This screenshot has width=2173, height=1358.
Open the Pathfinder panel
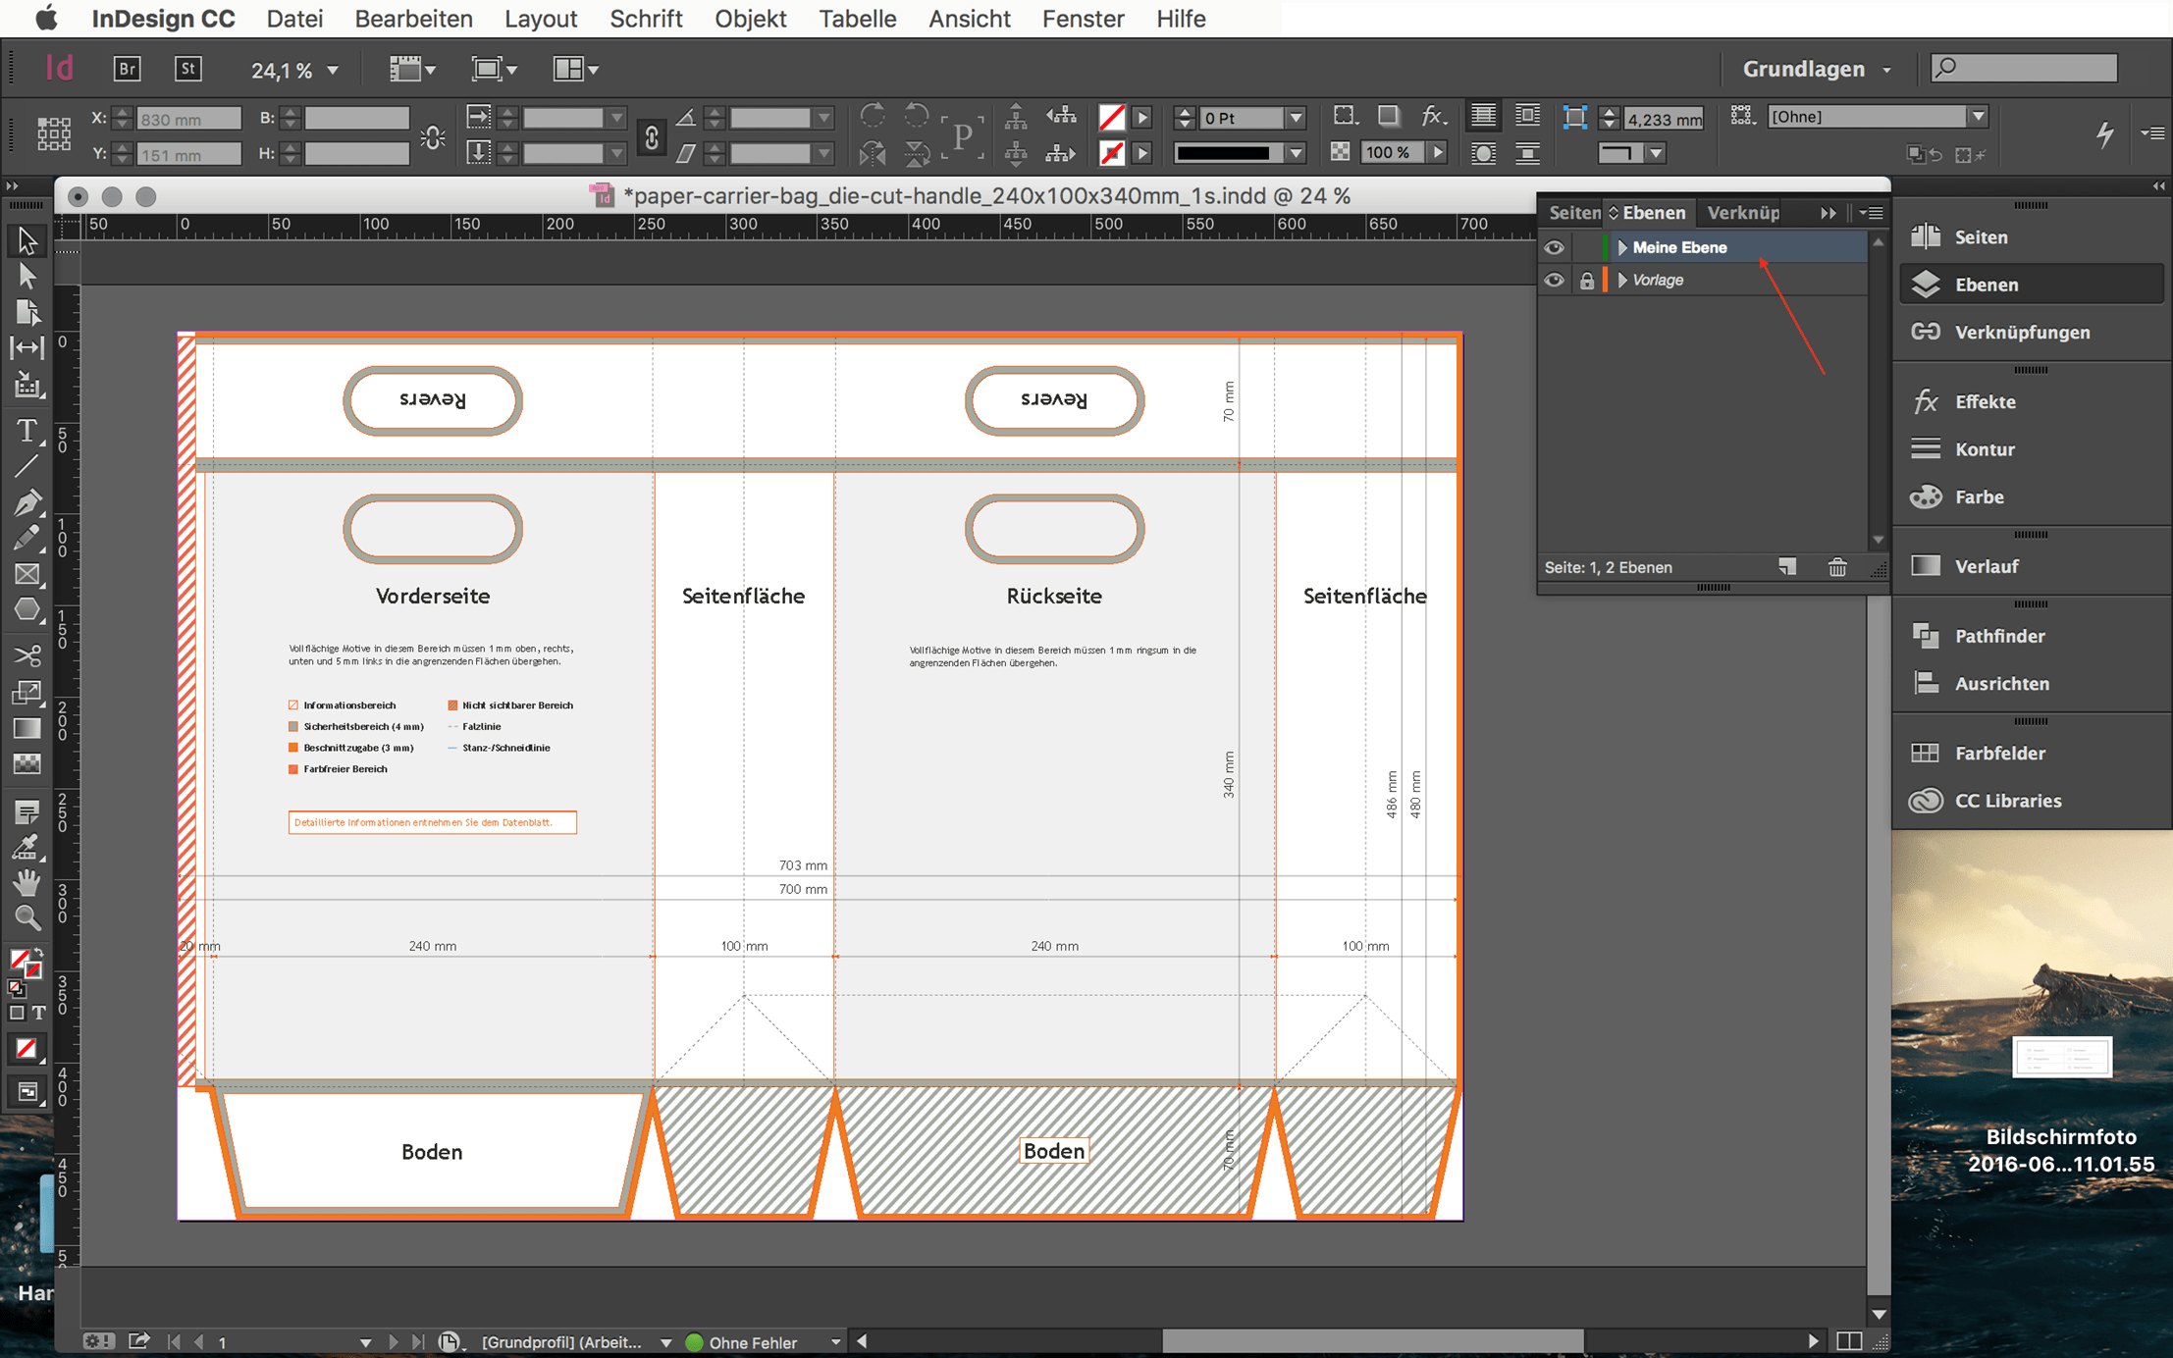(x=1998, y=636)
